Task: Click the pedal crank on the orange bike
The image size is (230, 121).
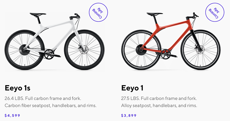Action: click(166, 53)
